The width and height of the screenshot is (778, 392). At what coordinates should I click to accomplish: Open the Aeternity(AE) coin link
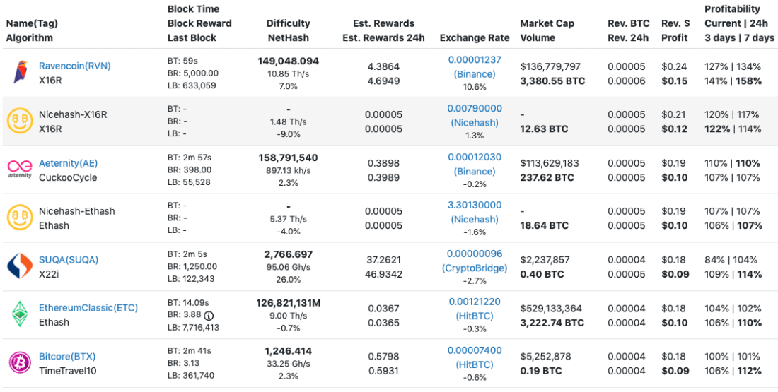tap(68, 163)
